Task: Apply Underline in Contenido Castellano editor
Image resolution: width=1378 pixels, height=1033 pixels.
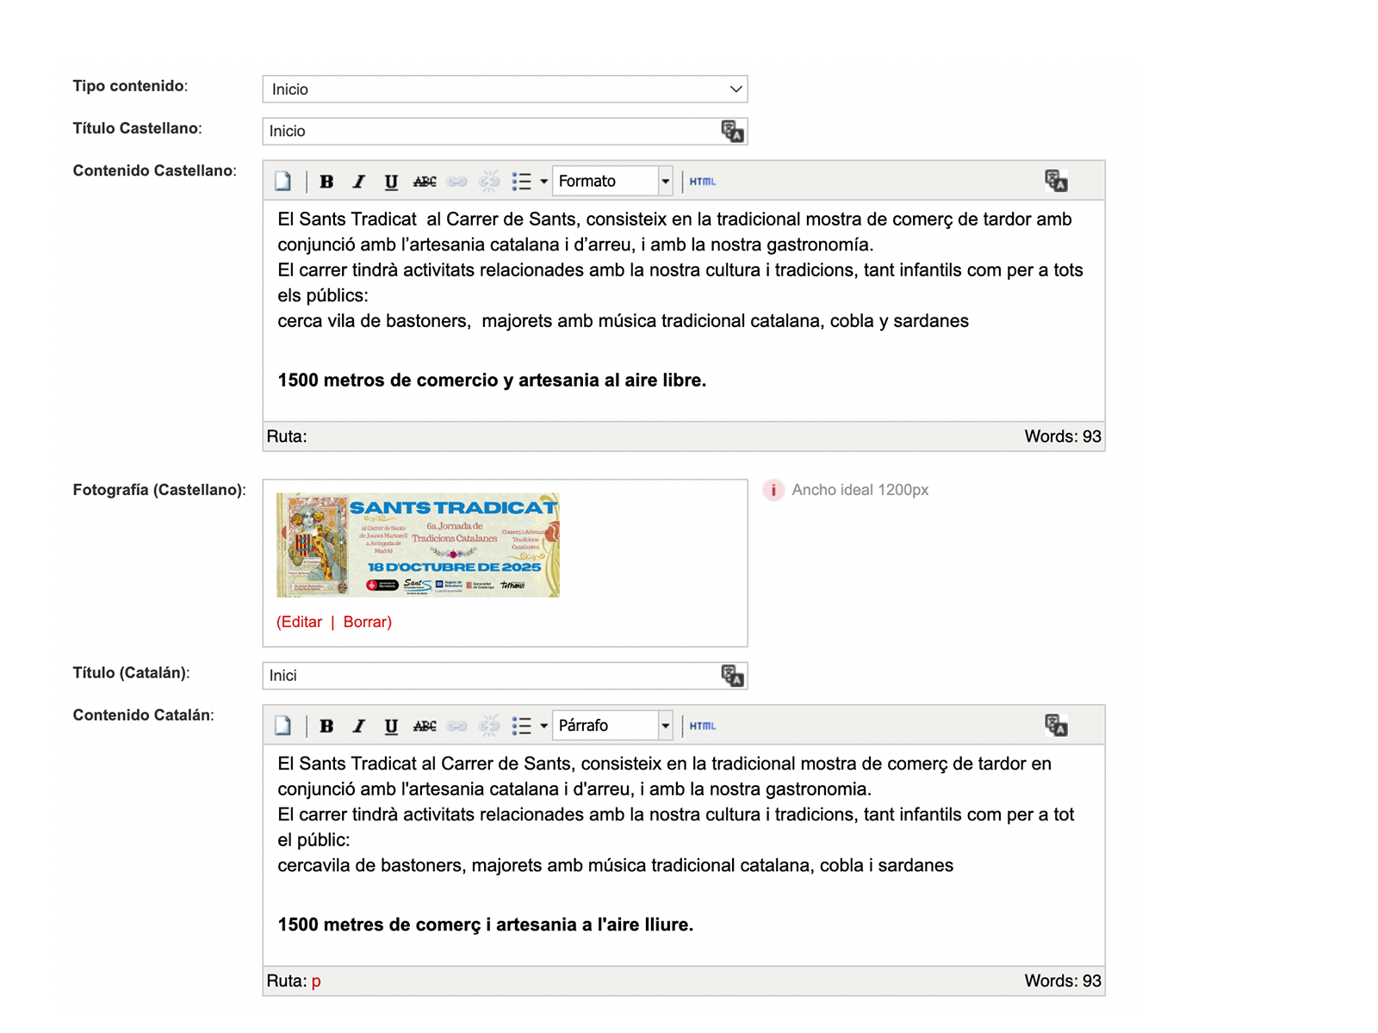Action: pyautogui.click(x=391, y=182)
